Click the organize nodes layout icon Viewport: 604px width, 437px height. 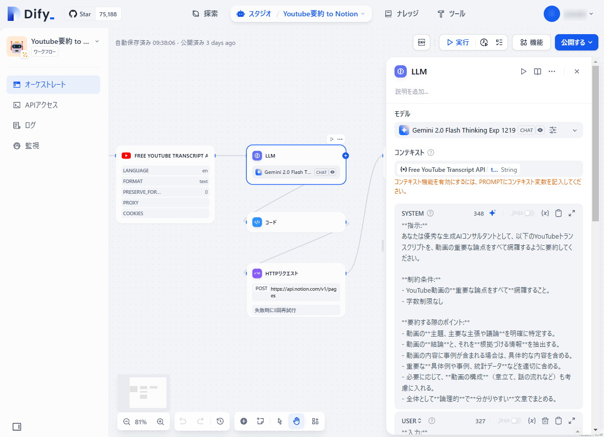pyautogui.click(x=315, y=421)
